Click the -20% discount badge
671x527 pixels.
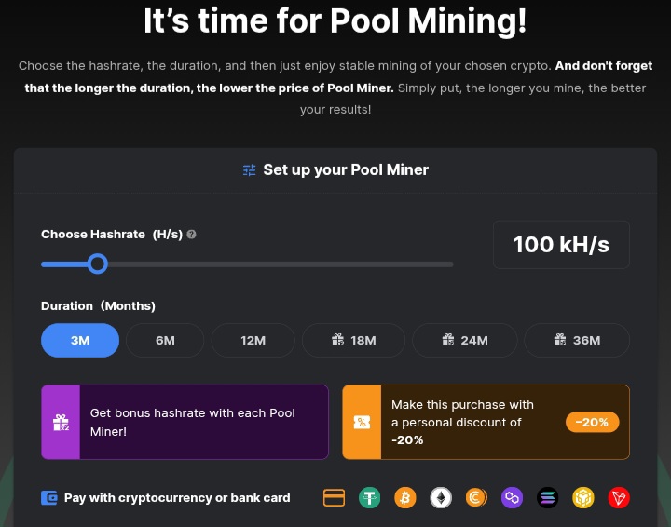pyautogui.click(x=592, y=422)
